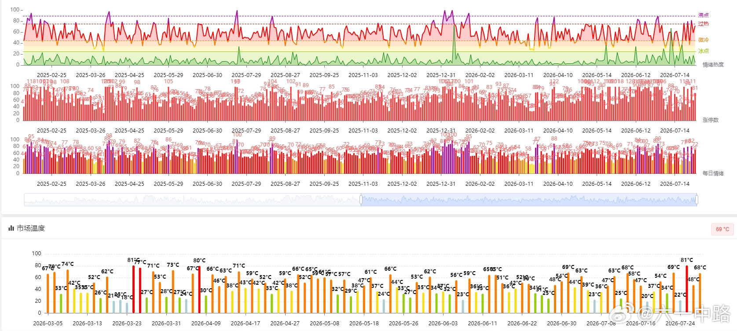
Task: Click the 2025-11-03 date under the 每日情绪 chart
Action: coord(363,184)
